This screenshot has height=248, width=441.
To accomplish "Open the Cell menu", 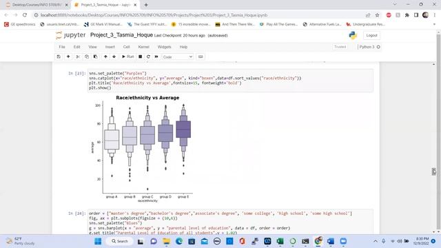I will (x=126, y=47).
